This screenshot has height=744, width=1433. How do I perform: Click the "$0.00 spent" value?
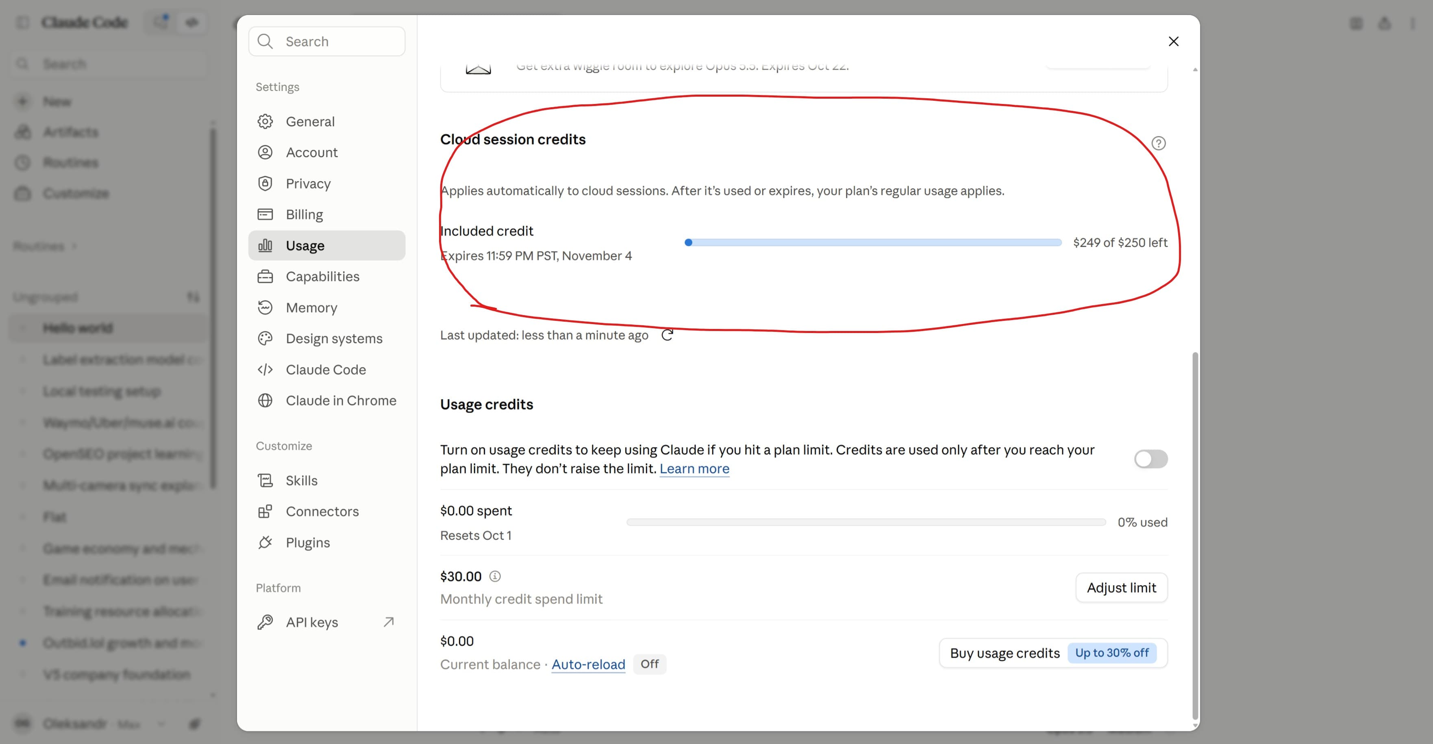tap(476, 510)
